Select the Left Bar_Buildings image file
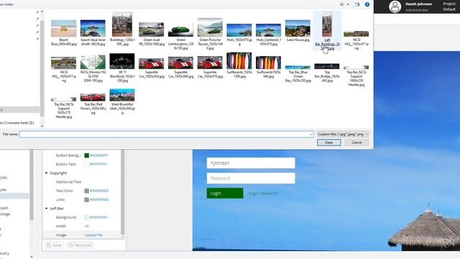Image resolution: width=460 pixels, height=259 pixels. pos(327,31)
